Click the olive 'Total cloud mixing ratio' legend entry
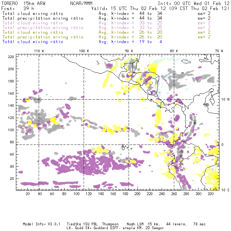The width and height of the screenshot is (231, 231). point(33,32)
